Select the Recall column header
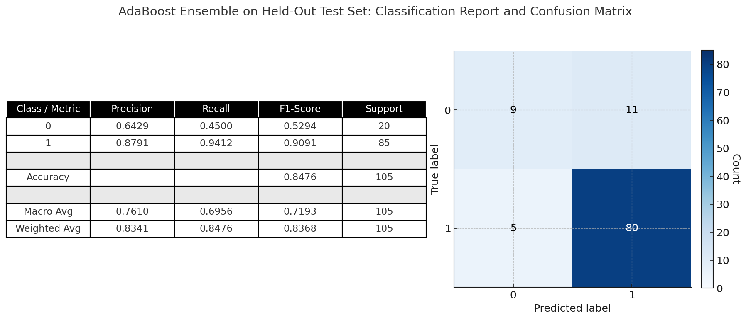This screenshot has height=320, width=746. [x=216, y=109]
